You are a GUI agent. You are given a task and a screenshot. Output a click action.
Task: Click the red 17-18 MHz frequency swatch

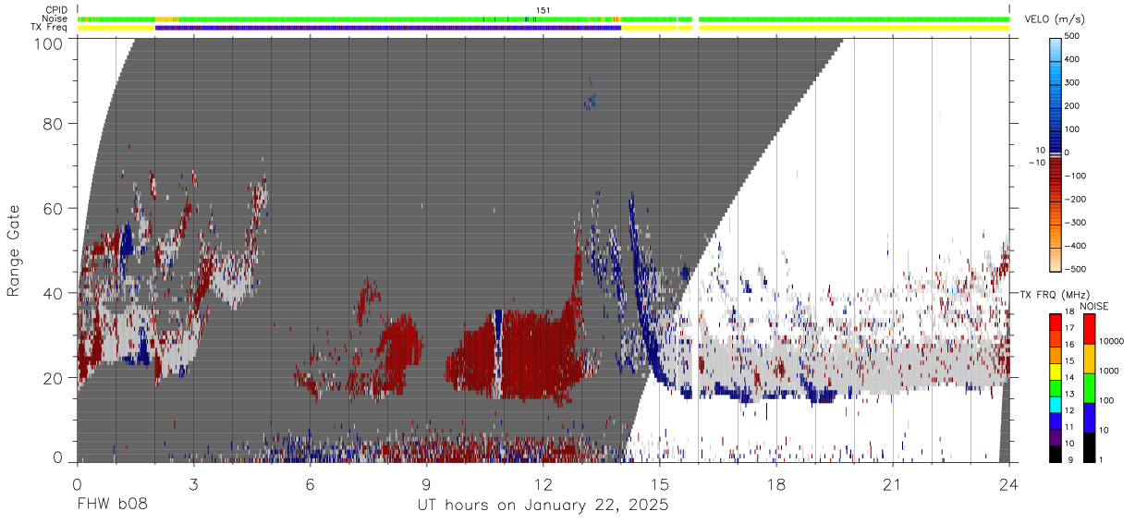pyautogui.click(x=1056, y=322)
